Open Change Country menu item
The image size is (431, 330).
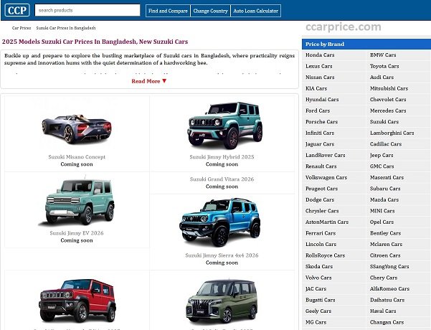[211, 11]
